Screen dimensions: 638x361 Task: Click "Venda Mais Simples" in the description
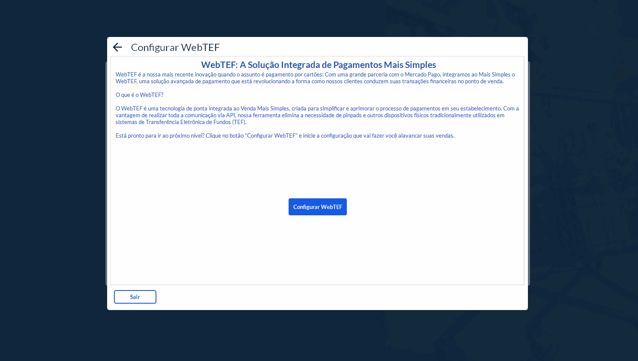265,108
